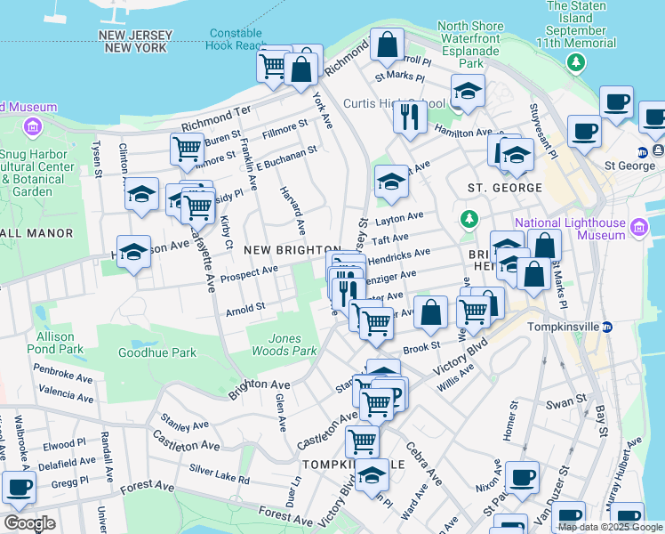665x534 pixels.
Task: Click the Penbroke Ave street label
Action: pyautogui.click(x=63, y=374)
